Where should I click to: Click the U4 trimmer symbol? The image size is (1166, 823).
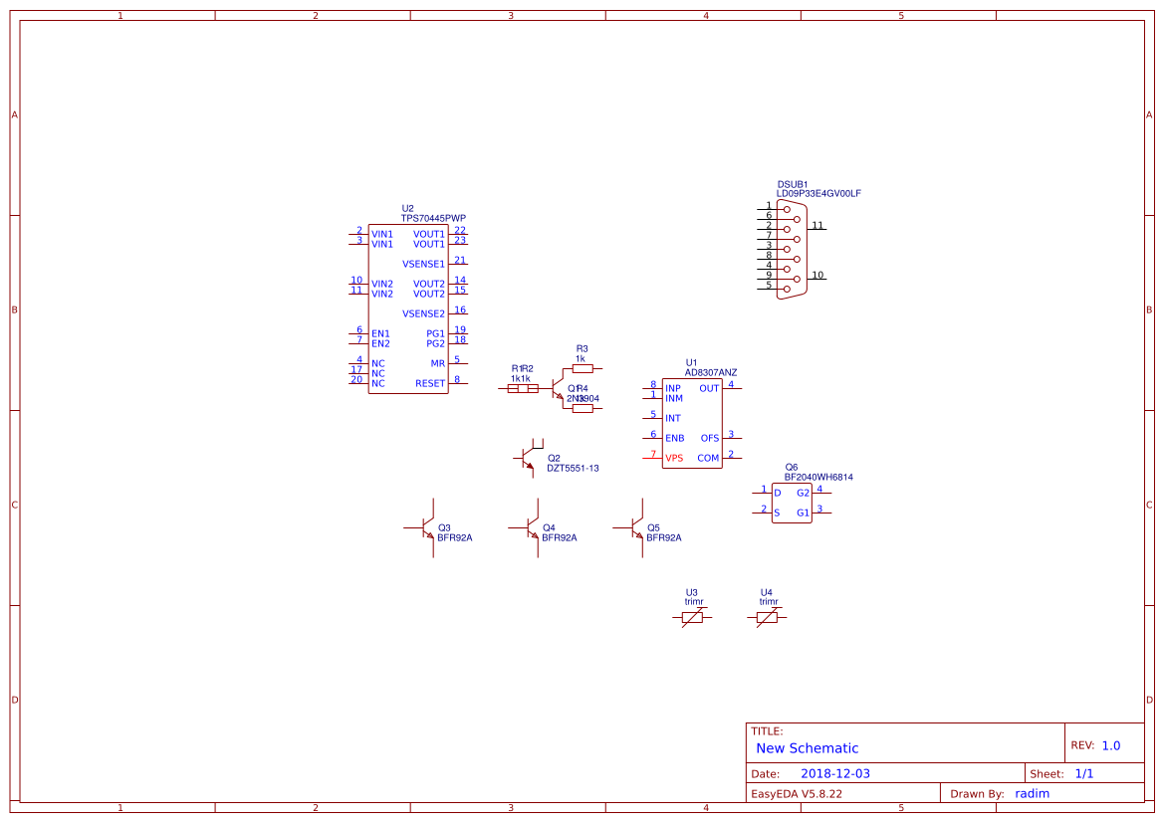tap(767, 615)
